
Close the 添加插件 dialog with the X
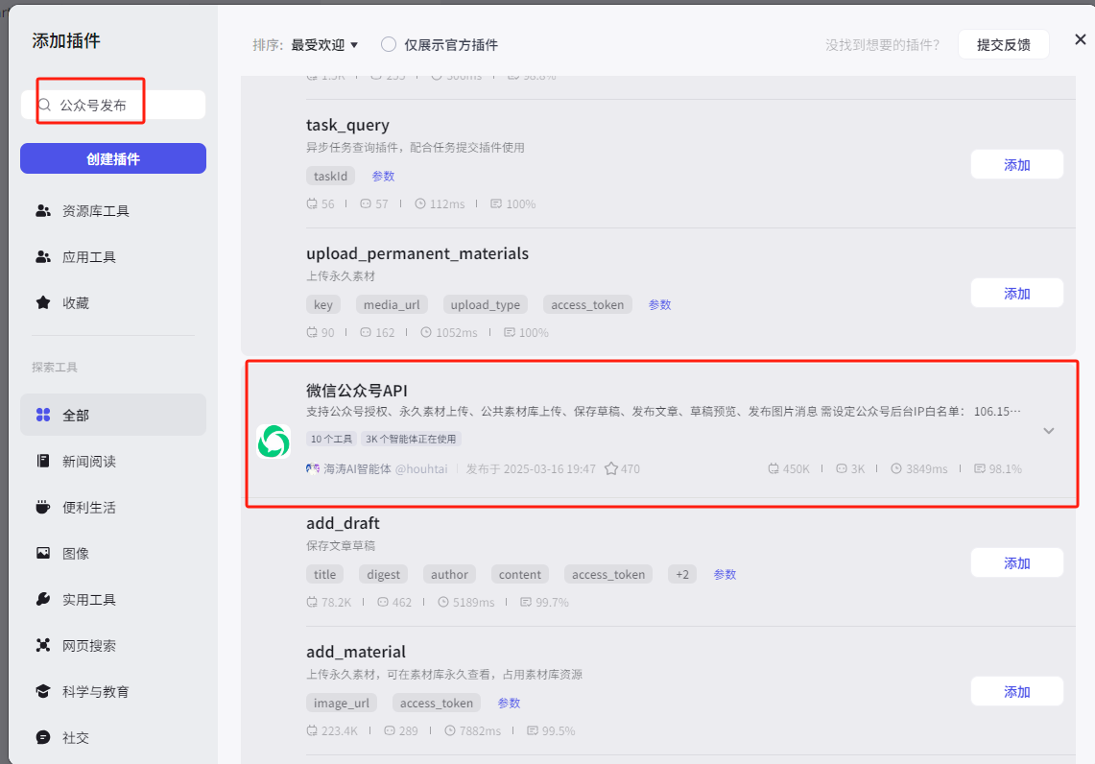(x=1080, y=39)
